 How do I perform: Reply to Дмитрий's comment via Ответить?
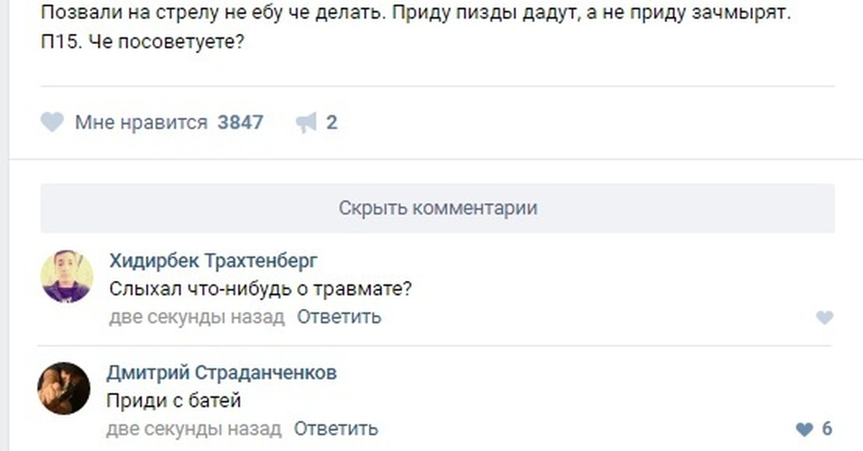pos(336,429)
